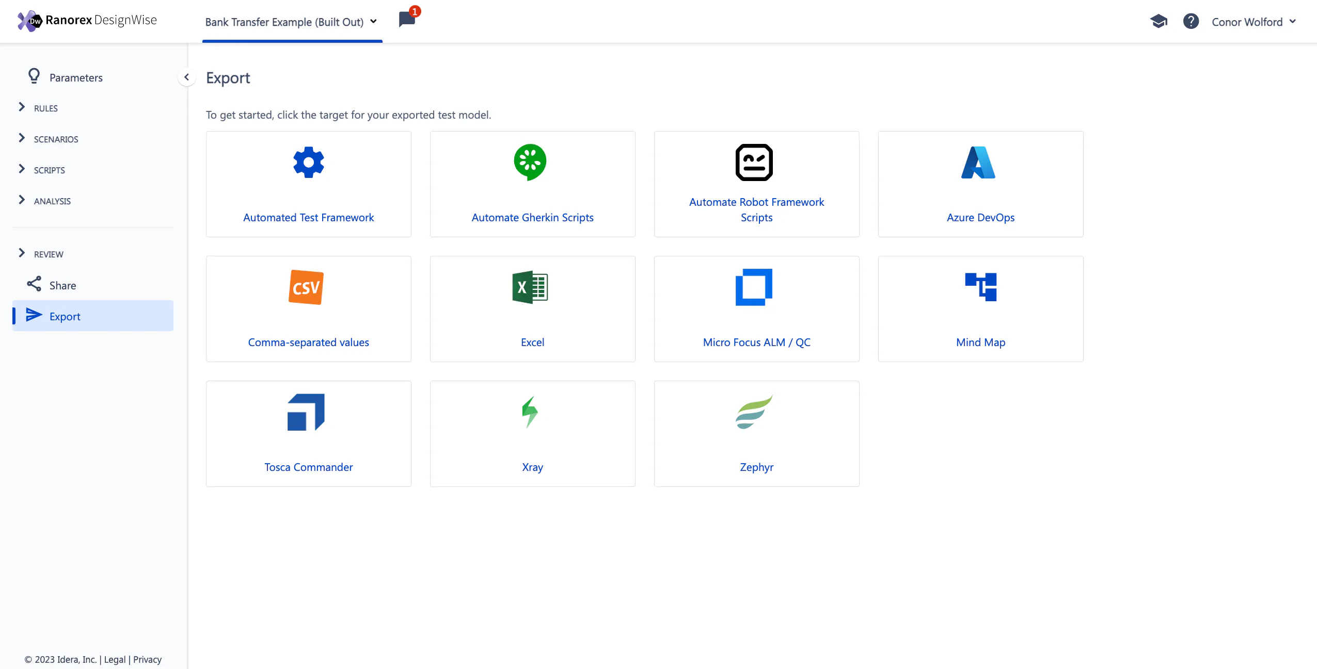Click the help question mark icon

1191,21
